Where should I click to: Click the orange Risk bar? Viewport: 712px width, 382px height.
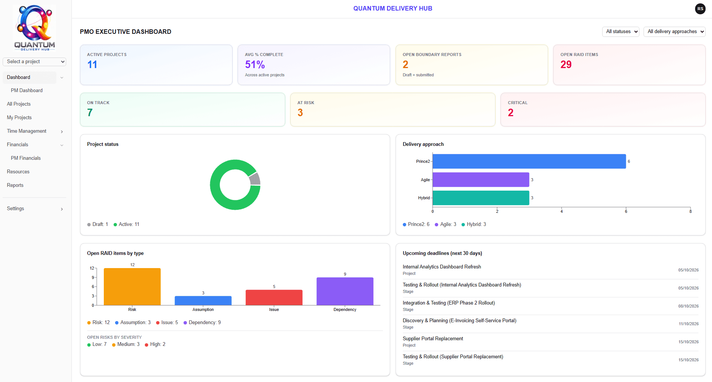pos(132,286)
